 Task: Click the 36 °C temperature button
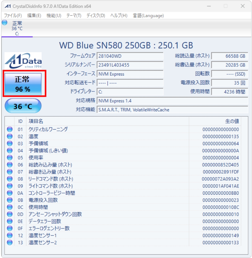click(23, 106)
